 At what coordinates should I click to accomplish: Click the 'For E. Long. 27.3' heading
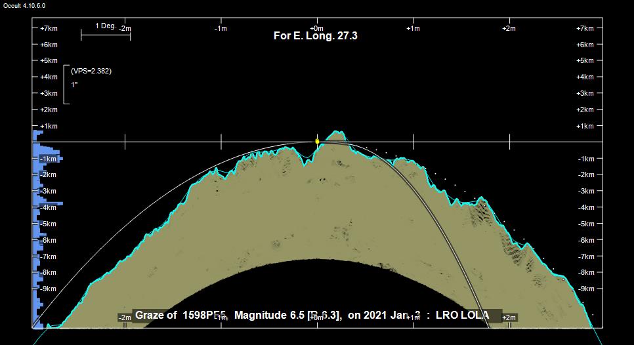tap(315, 36)
